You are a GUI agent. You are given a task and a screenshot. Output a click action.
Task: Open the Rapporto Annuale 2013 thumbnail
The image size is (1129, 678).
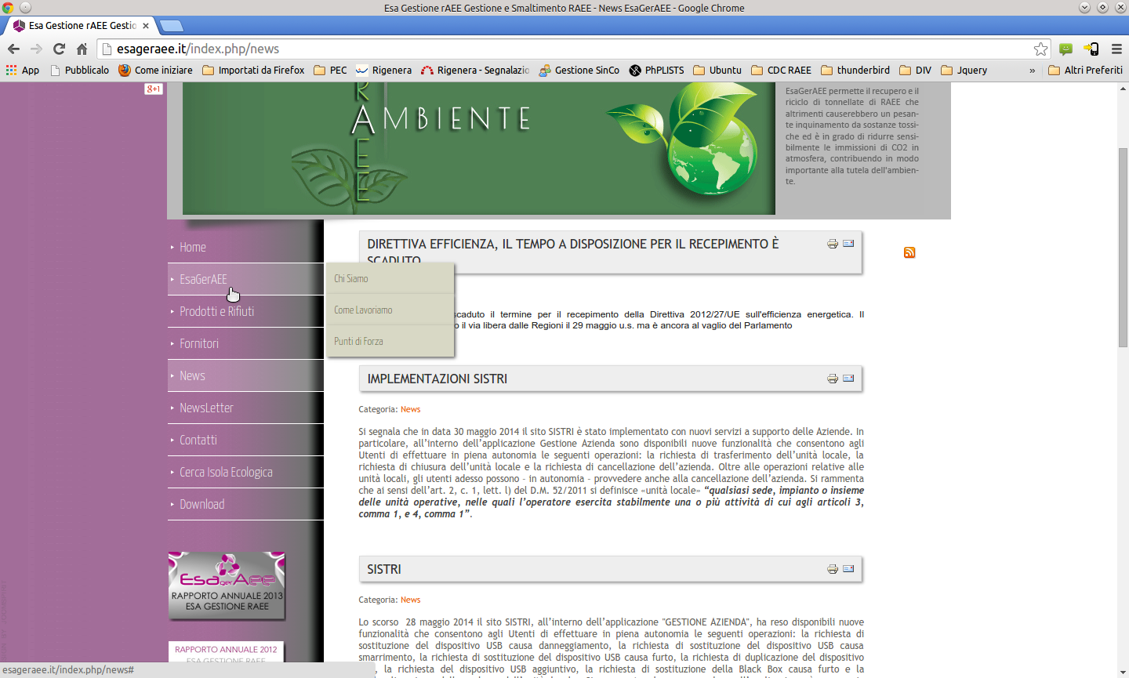(x=227, y=586)
